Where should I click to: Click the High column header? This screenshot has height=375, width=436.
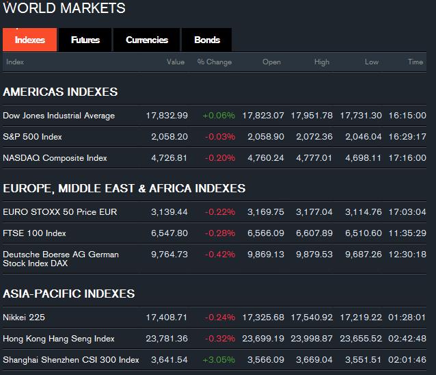point(322,62)
